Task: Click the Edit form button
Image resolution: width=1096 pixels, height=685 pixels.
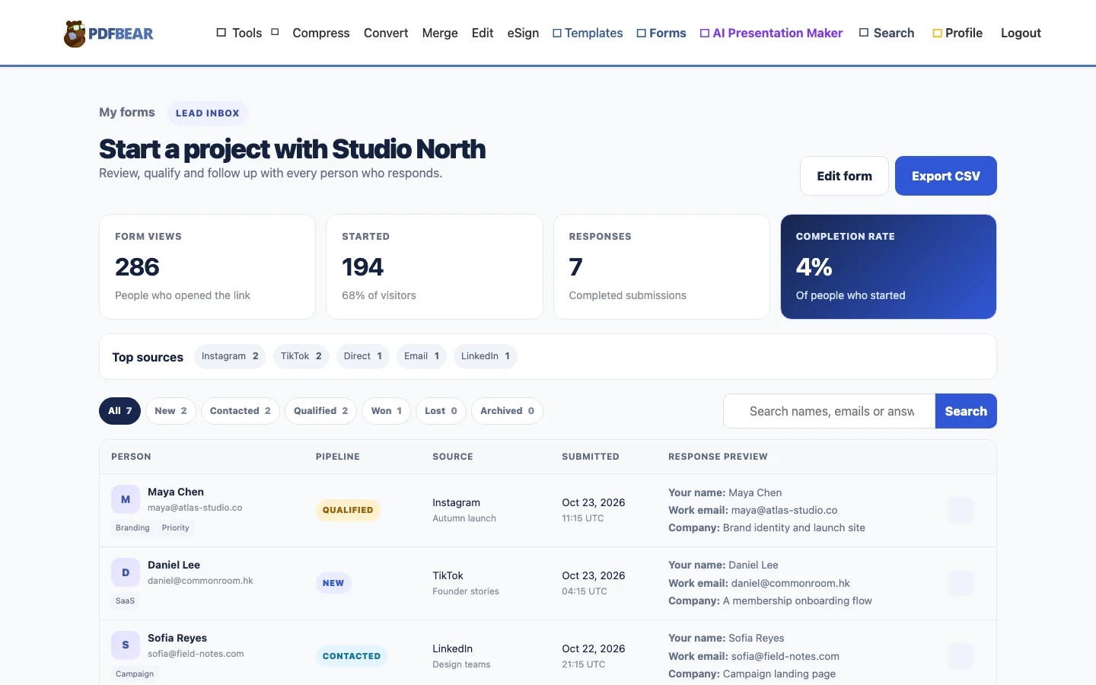Action: 844,176
